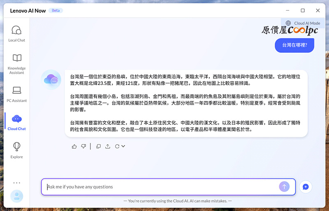Click the Beta badge
The width and height of the screenshot is (329, 211).
pos(56,10)
